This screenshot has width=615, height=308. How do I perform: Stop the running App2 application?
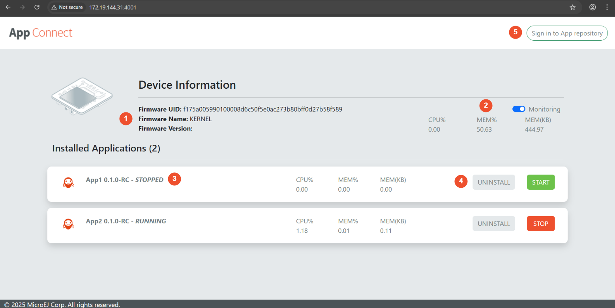pos(540,224)
